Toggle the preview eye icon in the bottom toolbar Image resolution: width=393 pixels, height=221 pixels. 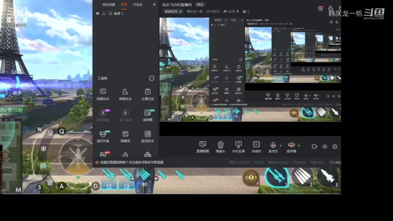point(325,146)
